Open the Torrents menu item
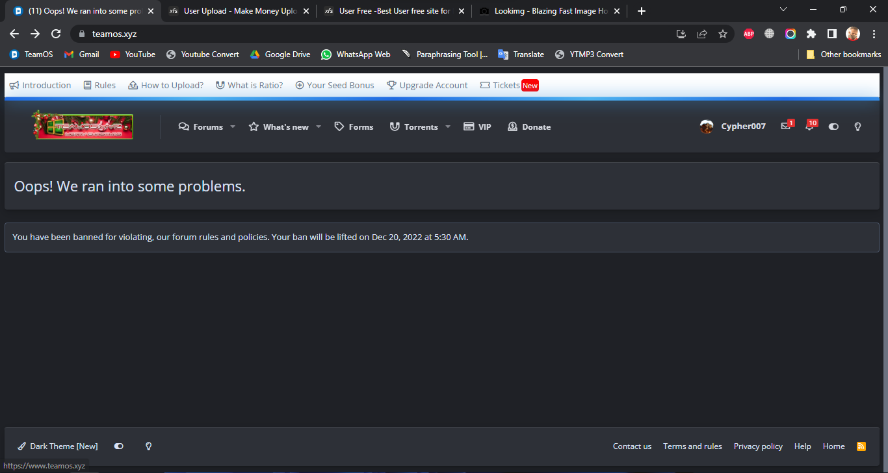This screenshot has height=473, width=888. tap(414, 127)
